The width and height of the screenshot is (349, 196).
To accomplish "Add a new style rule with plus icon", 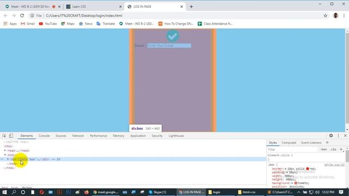I will coord(341,149).
